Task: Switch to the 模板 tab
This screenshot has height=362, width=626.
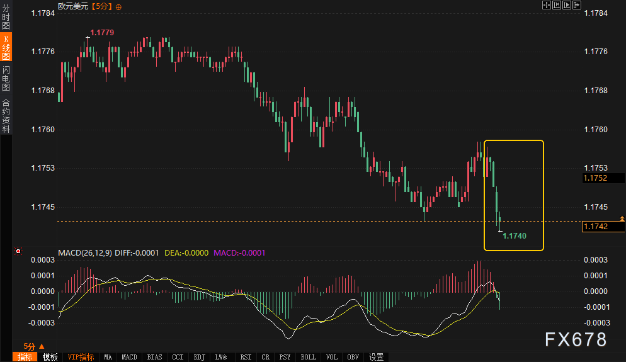Action: click(50, 357)
